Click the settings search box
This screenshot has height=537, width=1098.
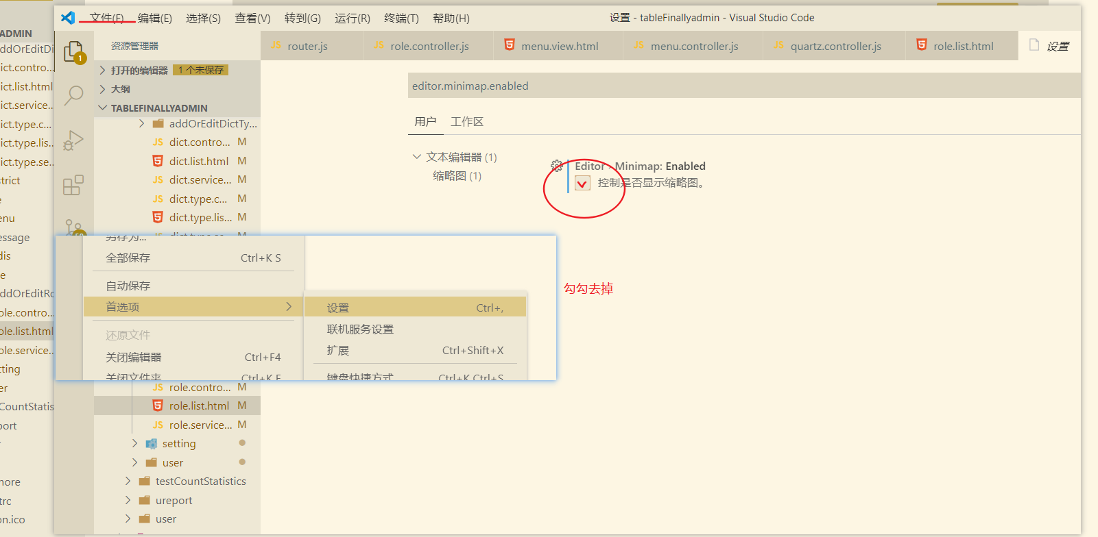[x=744, y=86]
